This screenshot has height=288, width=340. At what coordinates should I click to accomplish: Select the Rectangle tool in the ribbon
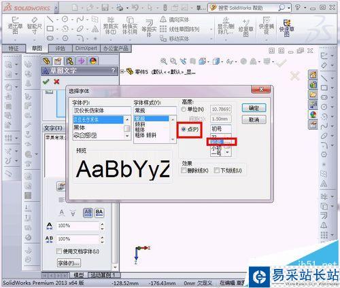point(50,29)
